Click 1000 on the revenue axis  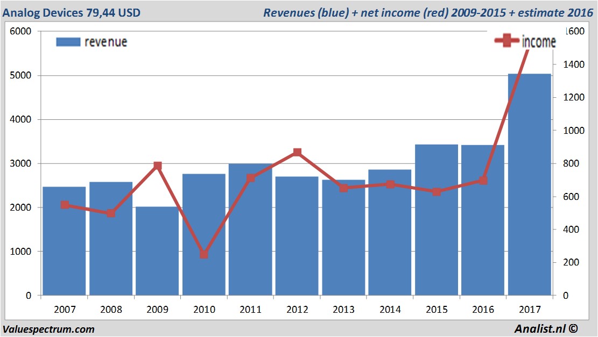pos(20,252)
